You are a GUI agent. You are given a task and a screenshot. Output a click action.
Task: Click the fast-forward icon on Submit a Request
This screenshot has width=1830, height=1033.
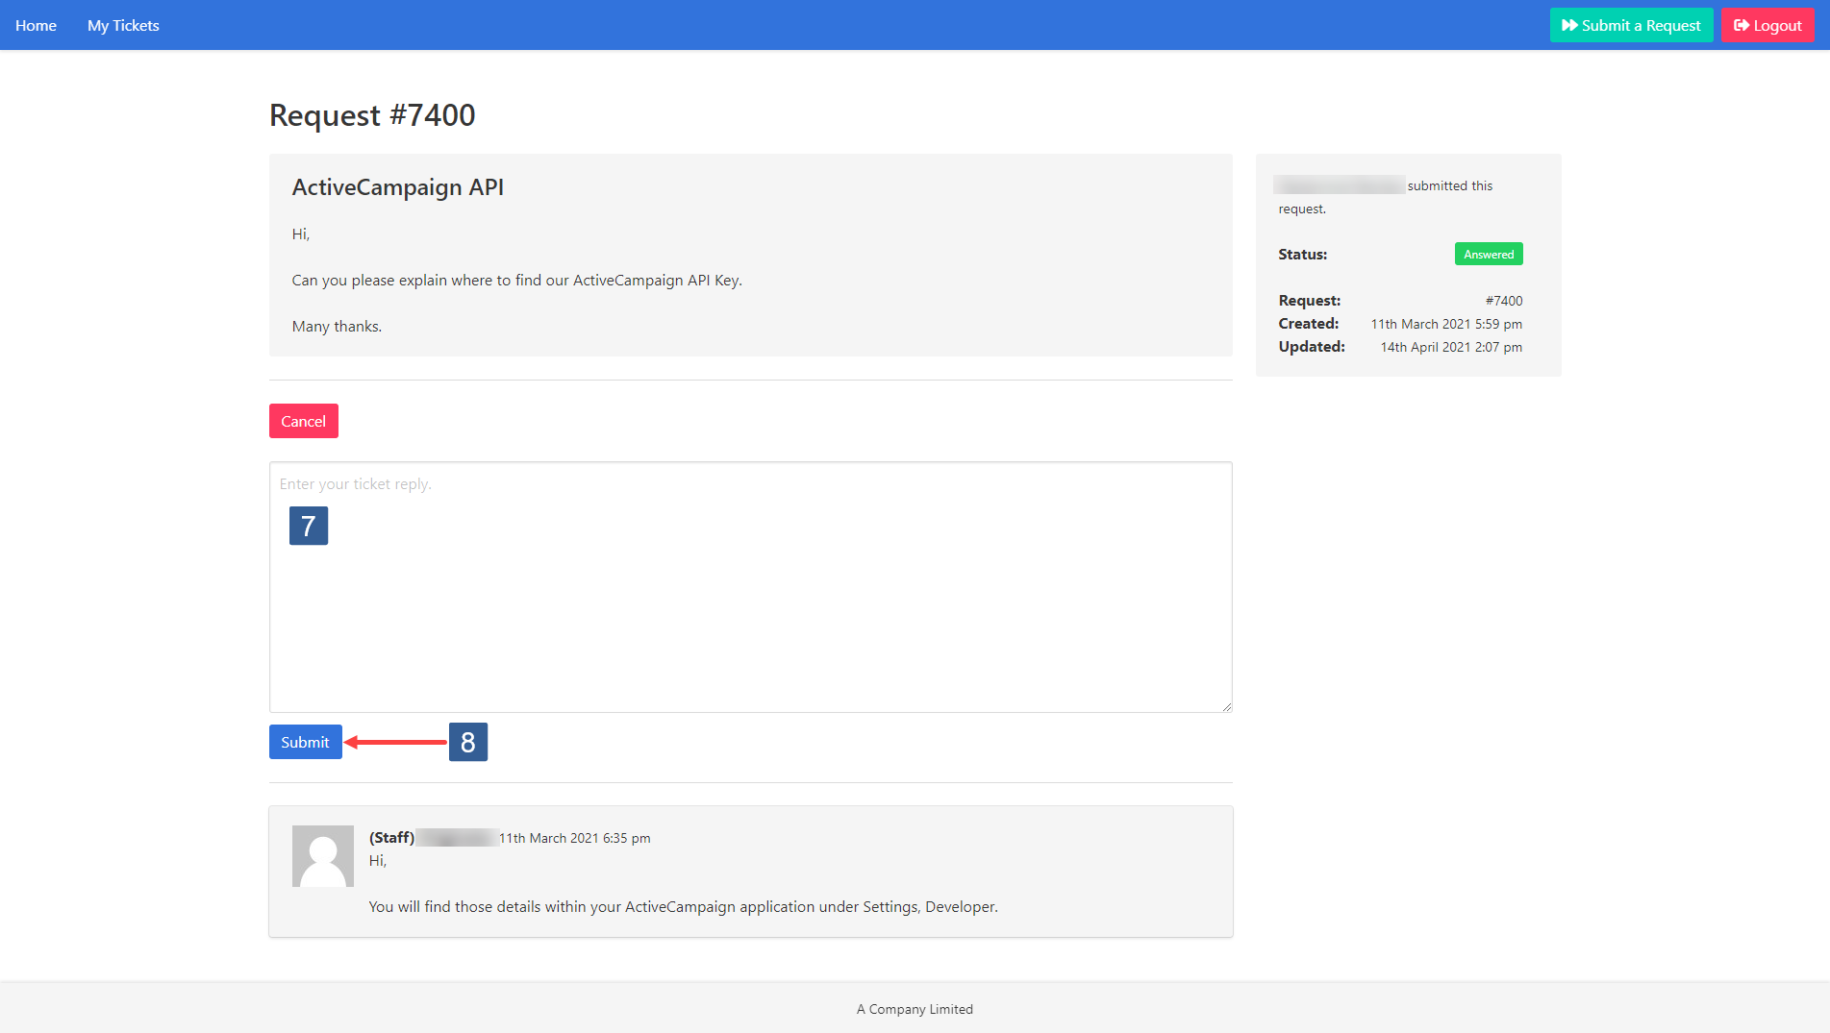[1570, 25]
